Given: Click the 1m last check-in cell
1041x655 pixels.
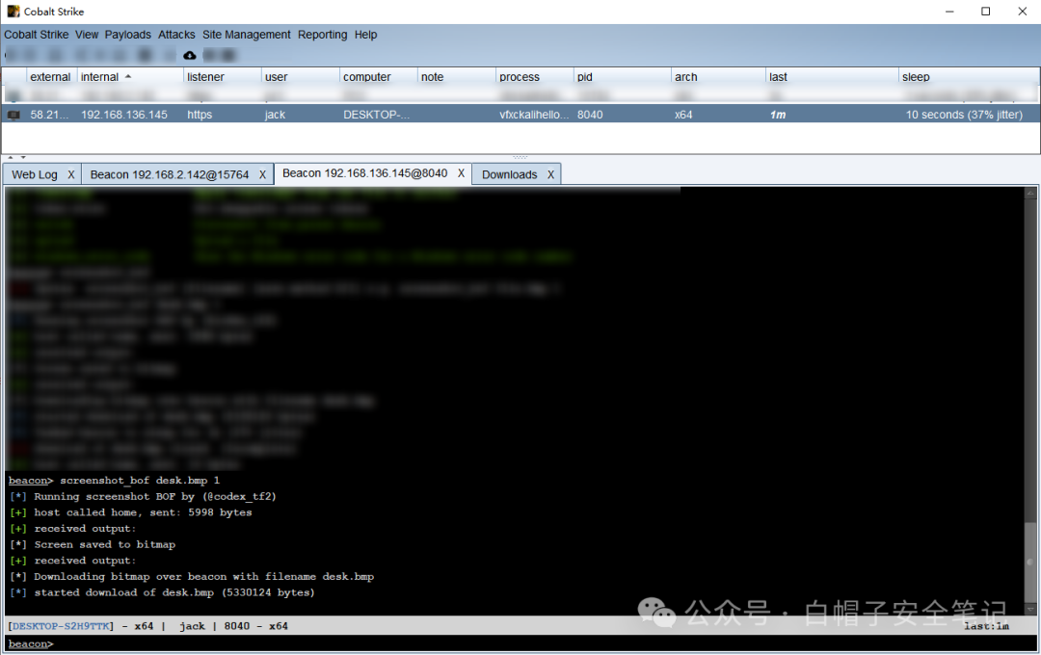Looking at the screenshot, I should click(x=778, y=115).
